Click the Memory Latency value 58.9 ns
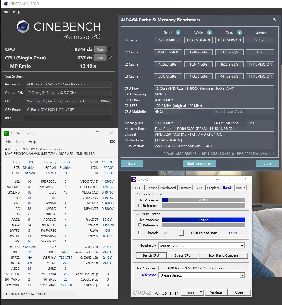This screenshot has height=305, width=282. 260,40
